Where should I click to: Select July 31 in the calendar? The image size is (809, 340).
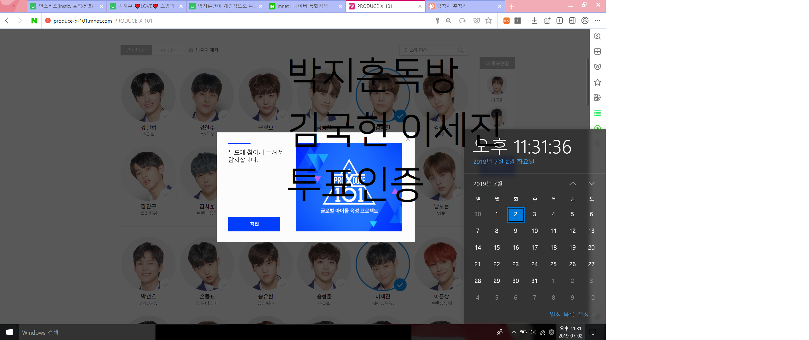click(534, 281)
